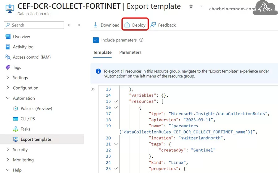This screenshot has height=173, width=278.
Task: Click the "apiVersion" key on line 18
Action: [x=163, y=120]
